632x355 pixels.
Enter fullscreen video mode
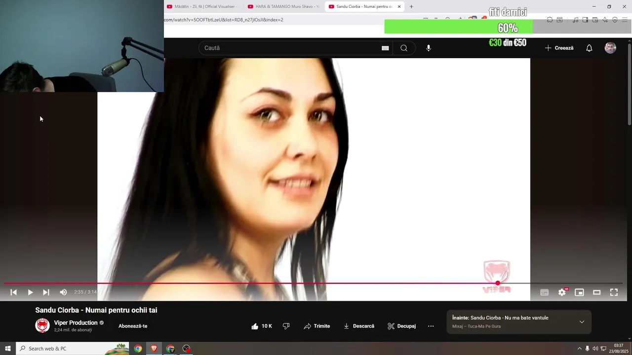pos(614,292)
